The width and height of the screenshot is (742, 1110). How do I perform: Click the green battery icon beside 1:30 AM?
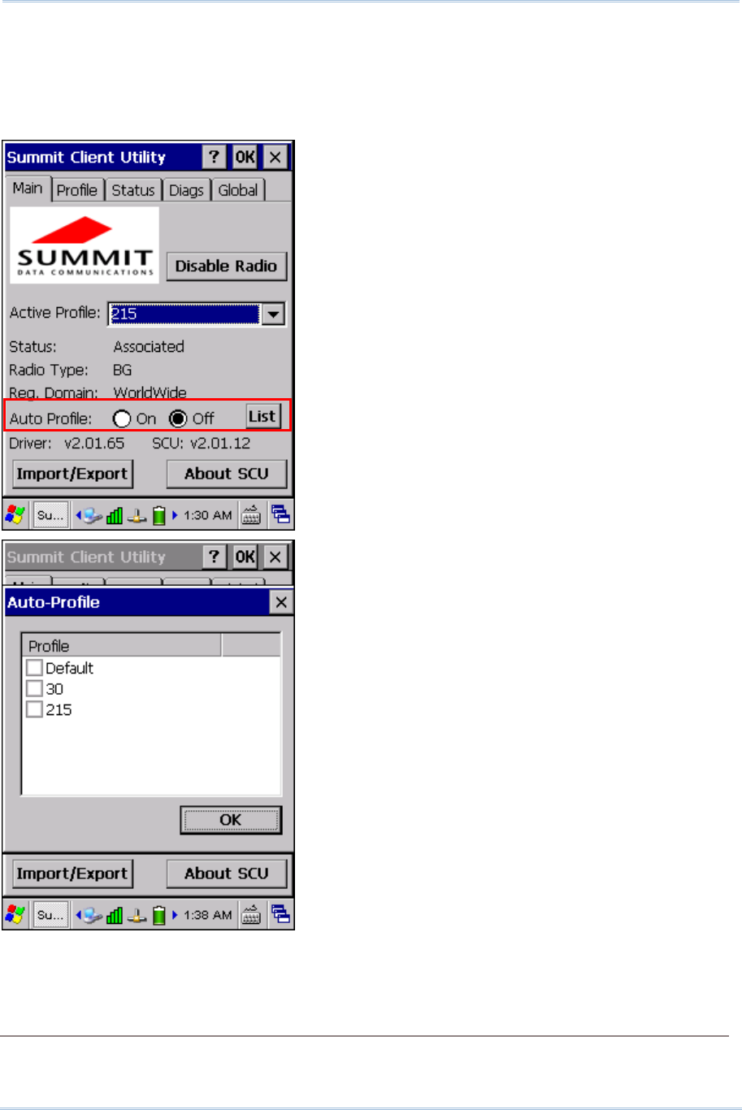(x=158, y=515)
